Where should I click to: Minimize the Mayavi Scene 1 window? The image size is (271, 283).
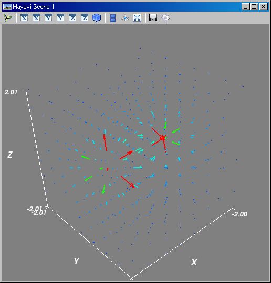click(245, 7)
